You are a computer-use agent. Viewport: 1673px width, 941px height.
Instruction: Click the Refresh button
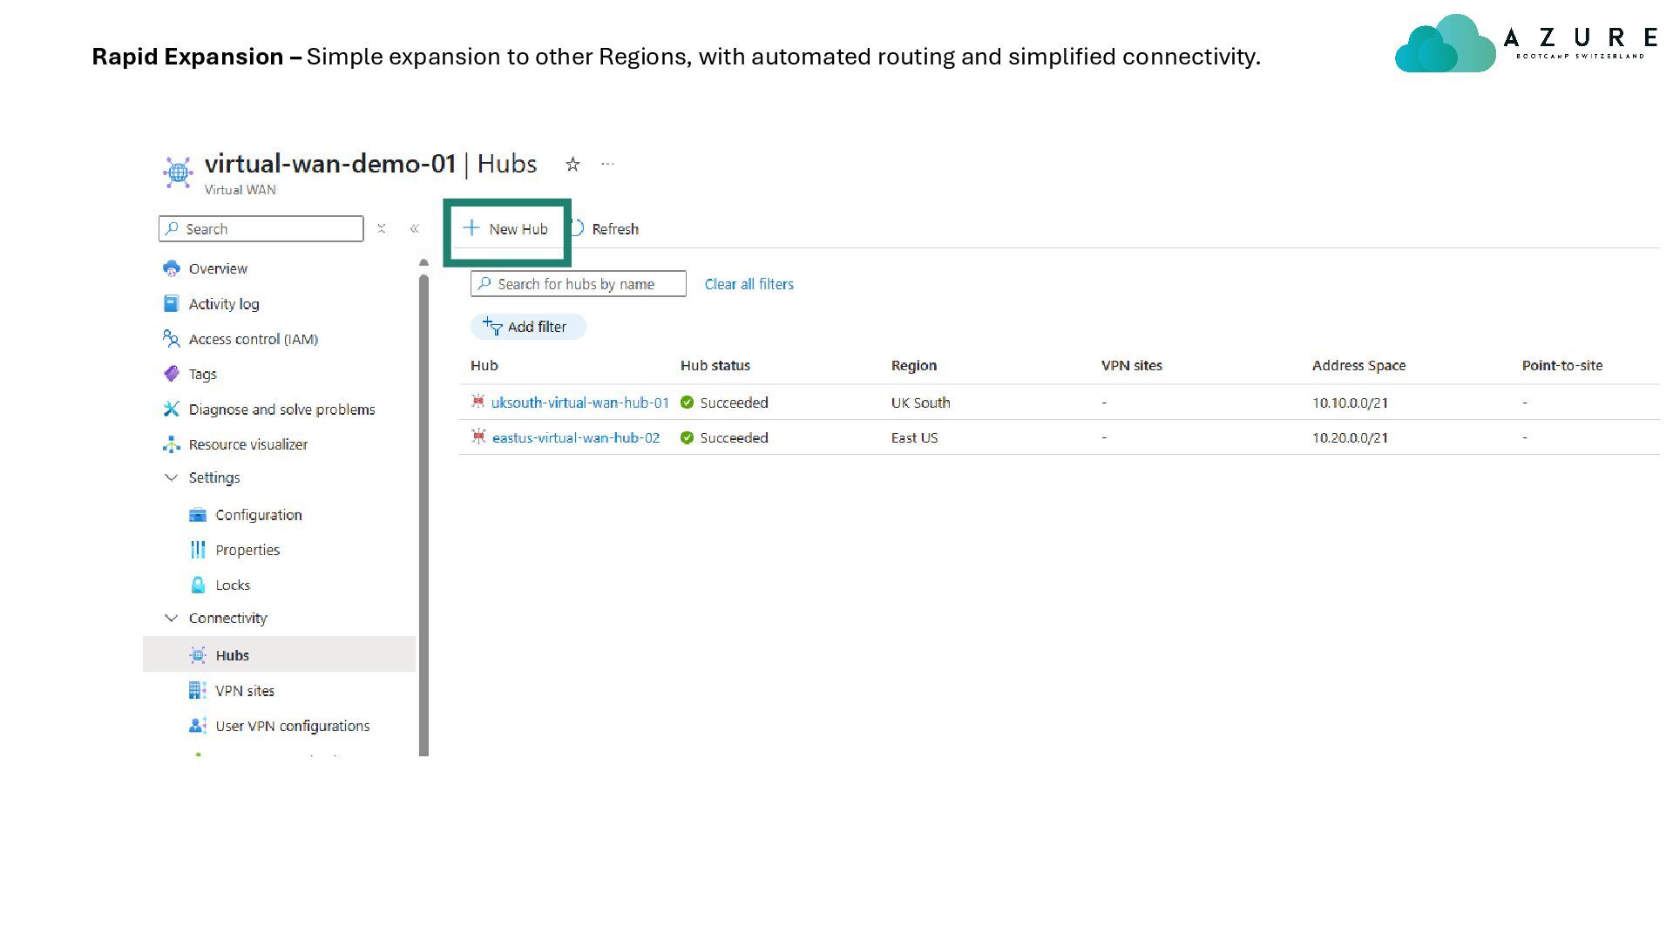click(605, 229)
